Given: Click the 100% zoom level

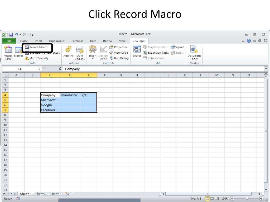Looking at the screenshot, I should [x=225, y=199].
